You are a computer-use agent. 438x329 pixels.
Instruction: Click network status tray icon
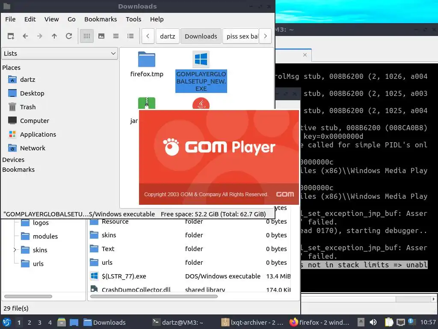coord(400,322)
